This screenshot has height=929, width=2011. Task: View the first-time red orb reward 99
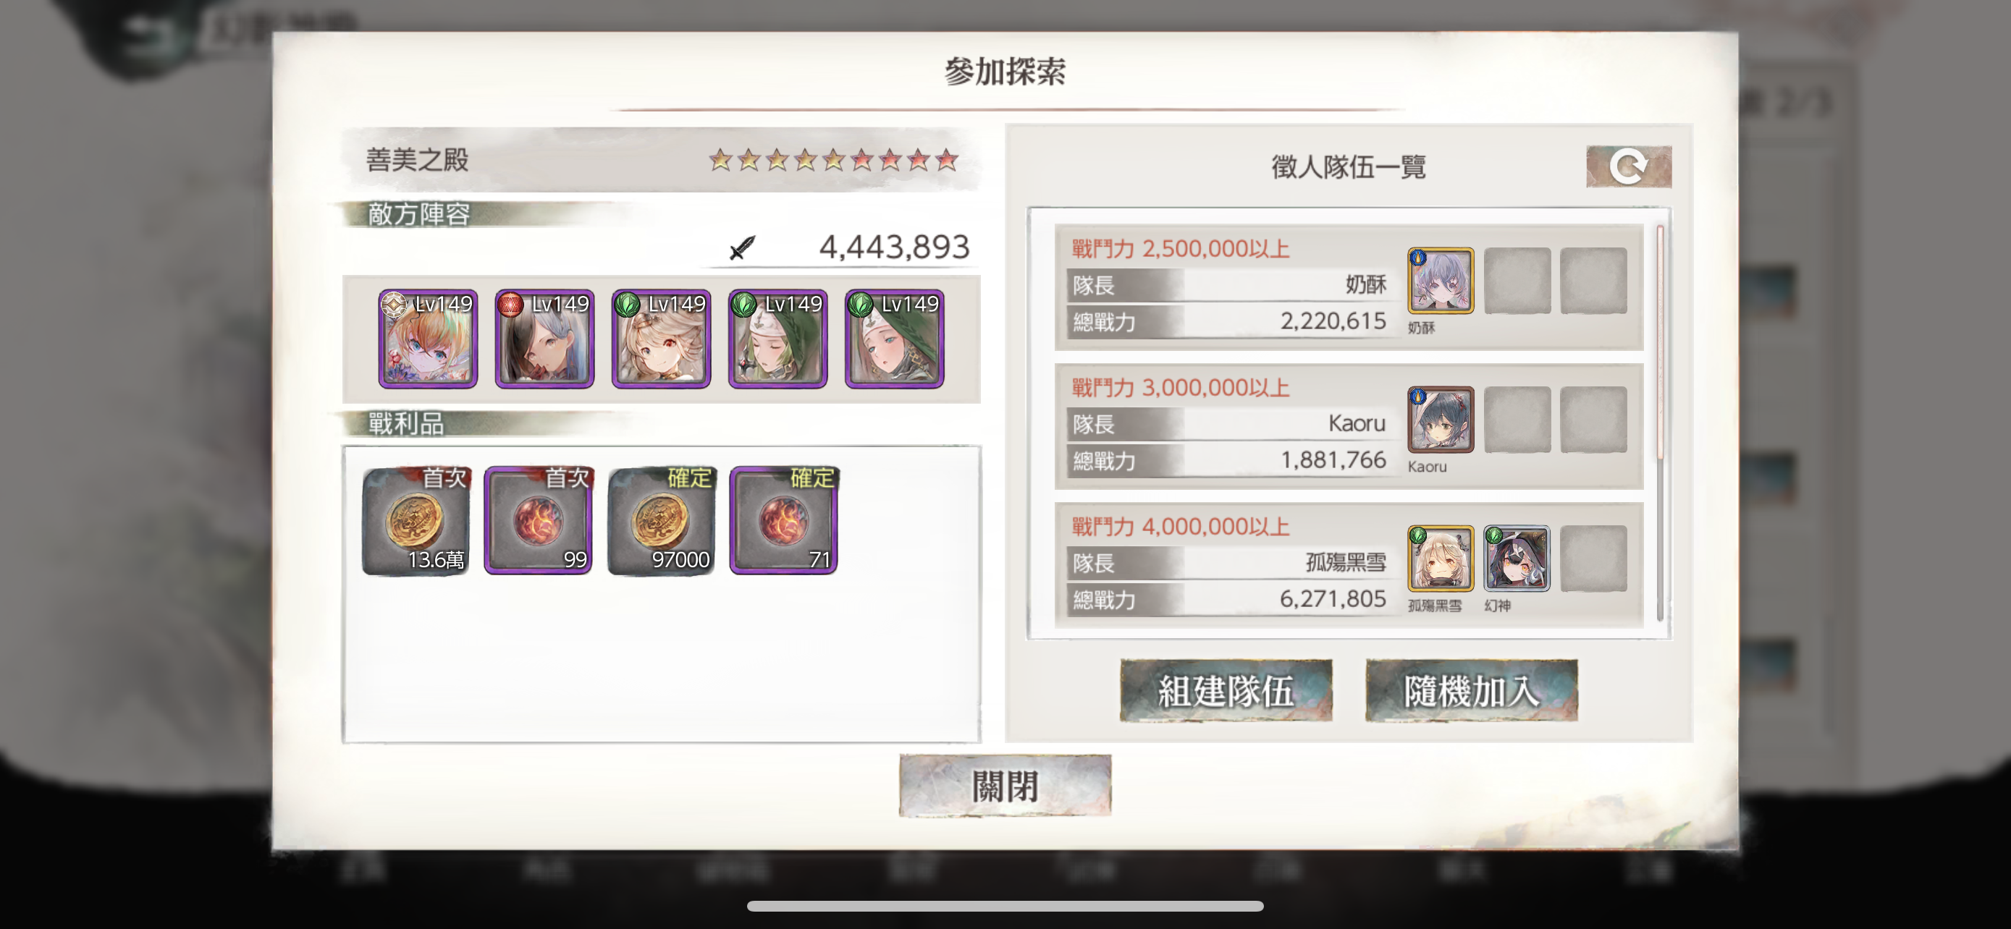tap(539, 520)
